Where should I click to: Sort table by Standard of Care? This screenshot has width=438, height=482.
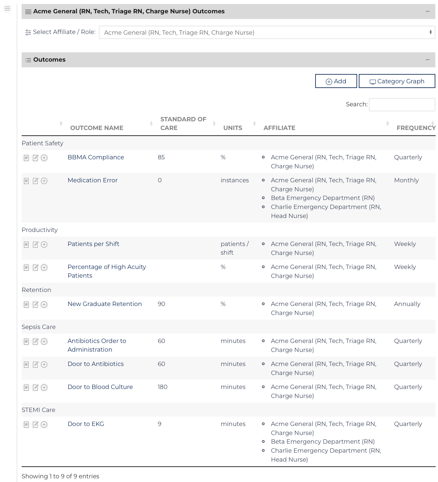click(214, 124)
